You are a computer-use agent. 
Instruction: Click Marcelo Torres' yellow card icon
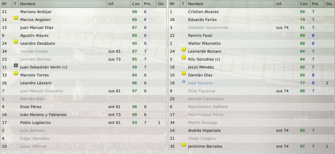(15, 73)
